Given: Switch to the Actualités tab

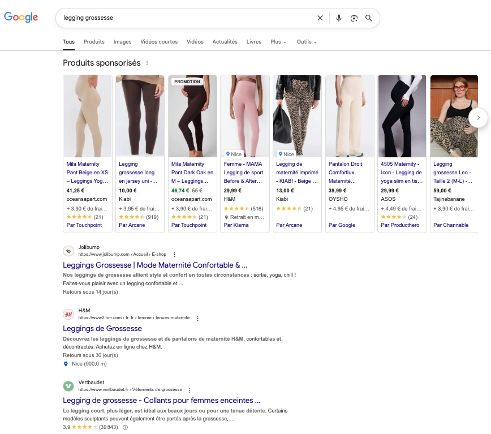Looking at the screenshot, I should click(x=225, y=42).
